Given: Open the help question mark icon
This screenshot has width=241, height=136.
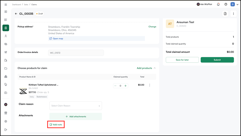Looking at the screenshot, I should (x=226, y=4).
